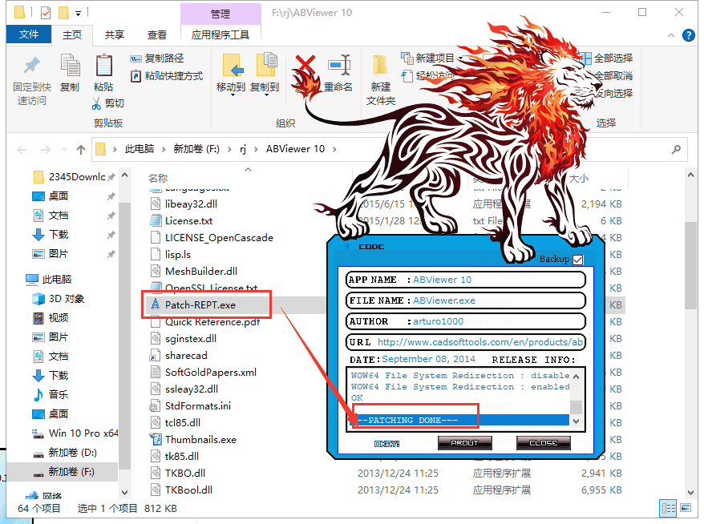
Task: Click the Rename icon
Action: (x=339, y=65)
